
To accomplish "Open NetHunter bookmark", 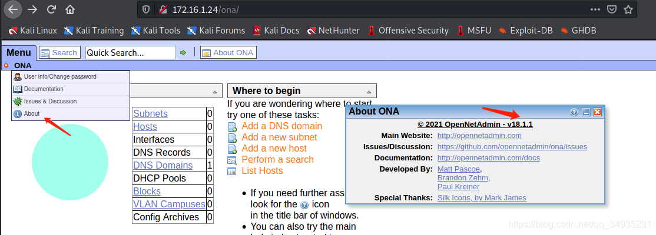I will click(x=333, y=31).
